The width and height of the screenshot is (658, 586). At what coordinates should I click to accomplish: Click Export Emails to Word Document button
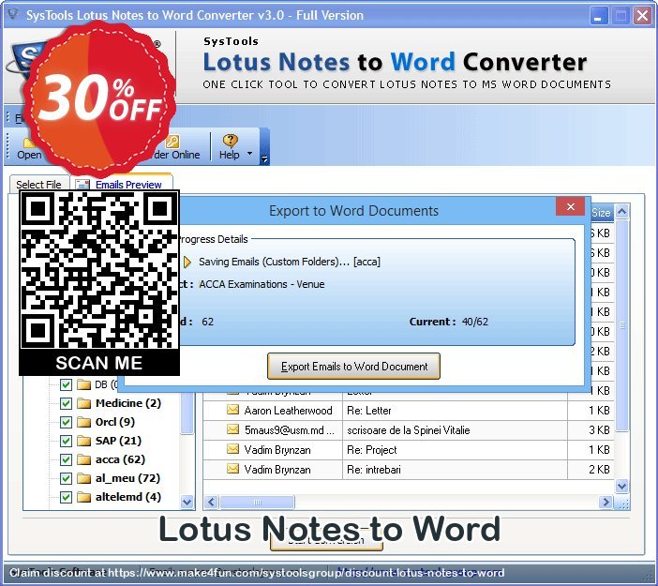[x=353, y=366]
